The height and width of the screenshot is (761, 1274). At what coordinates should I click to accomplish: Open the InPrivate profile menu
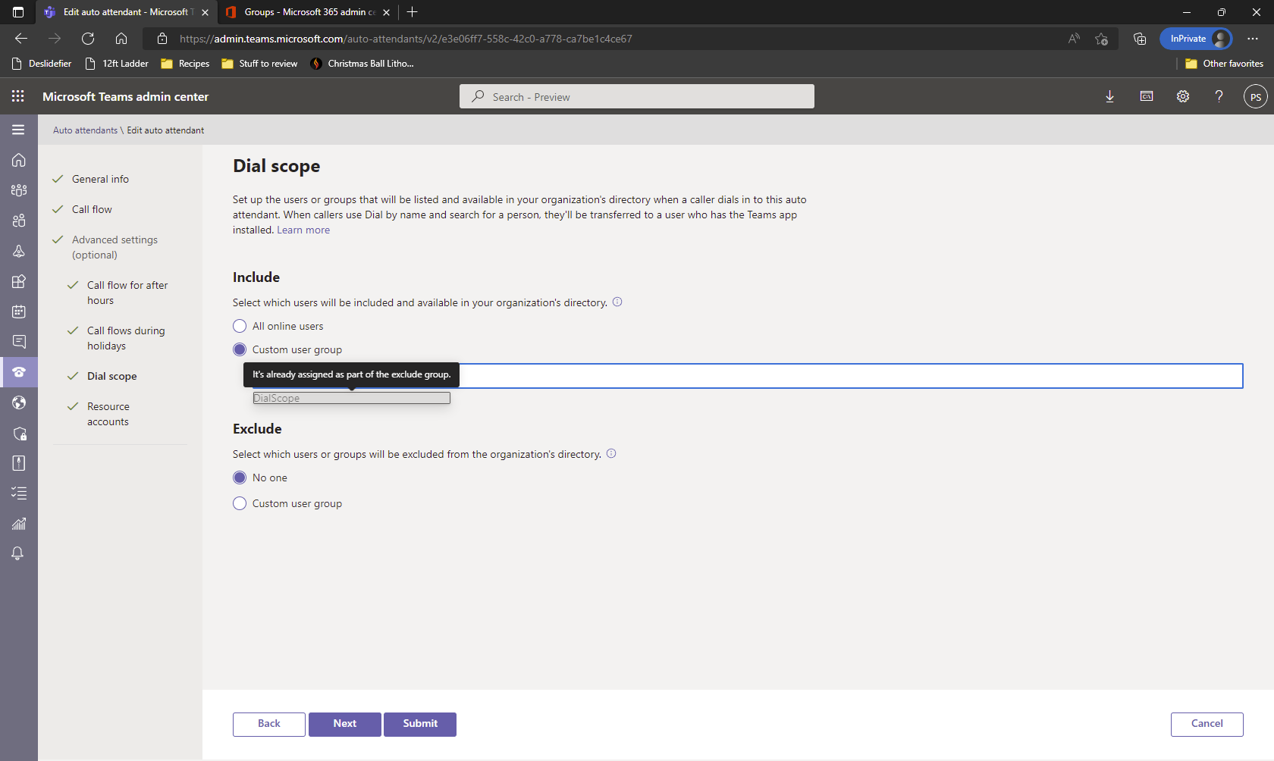click(x=1196, y=39)
